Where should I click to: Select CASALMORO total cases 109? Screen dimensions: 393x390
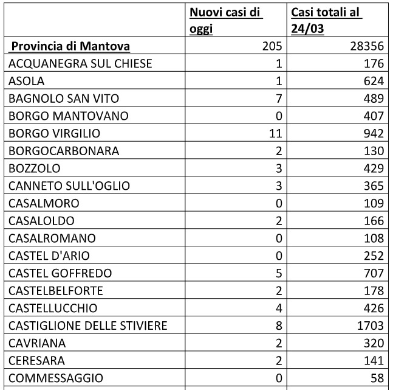(x=374, y=203)
